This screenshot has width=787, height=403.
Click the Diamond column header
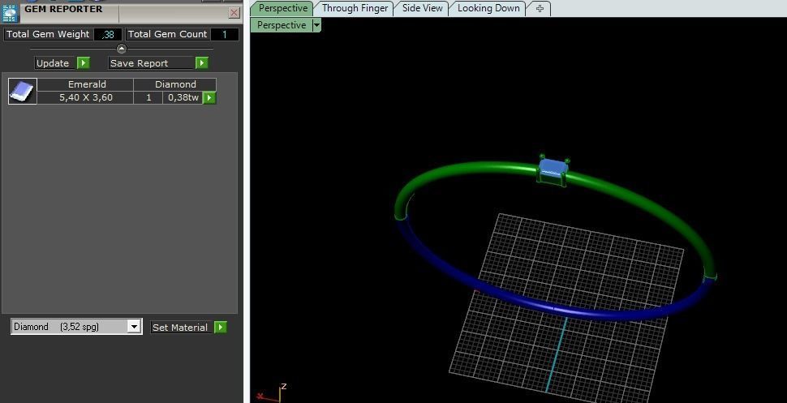(176, 84)
